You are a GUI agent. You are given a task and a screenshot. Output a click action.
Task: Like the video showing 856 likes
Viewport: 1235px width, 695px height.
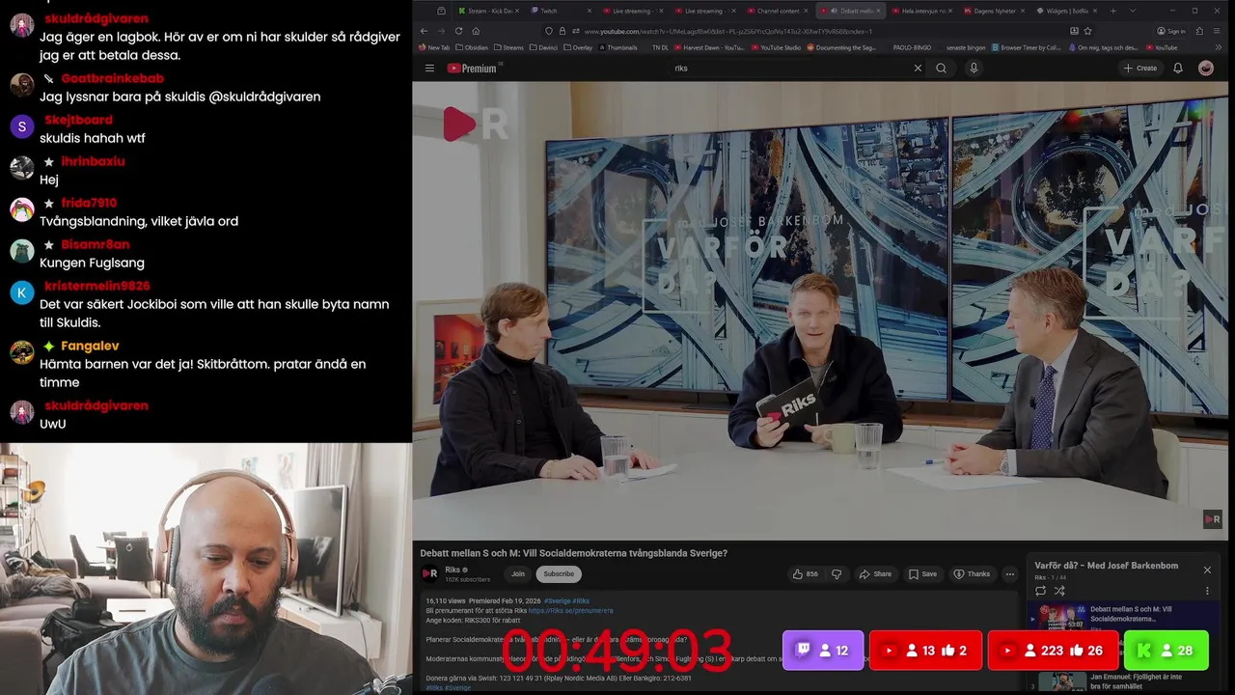coord(806,574)
